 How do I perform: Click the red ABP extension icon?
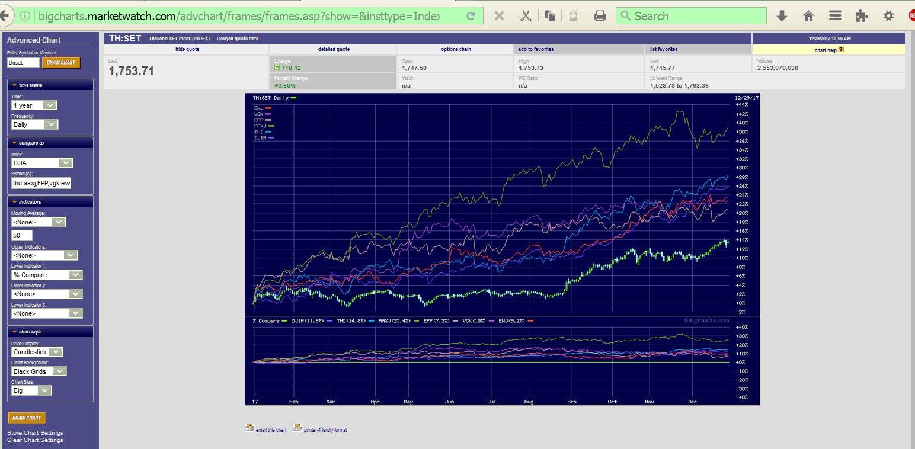point(911,16)
